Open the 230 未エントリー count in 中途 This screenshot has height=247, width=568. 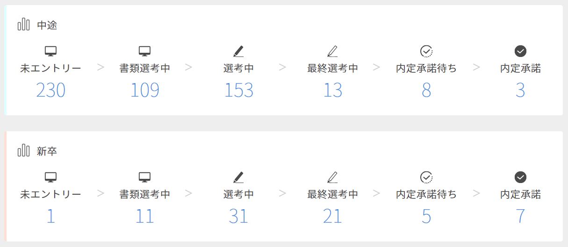[x=50, y=91]
